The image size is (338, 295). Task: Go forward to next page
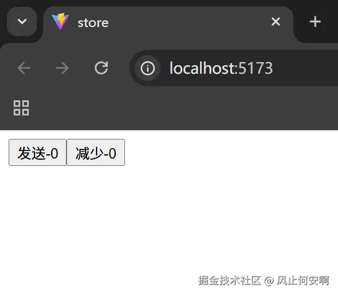coord(62,68)
